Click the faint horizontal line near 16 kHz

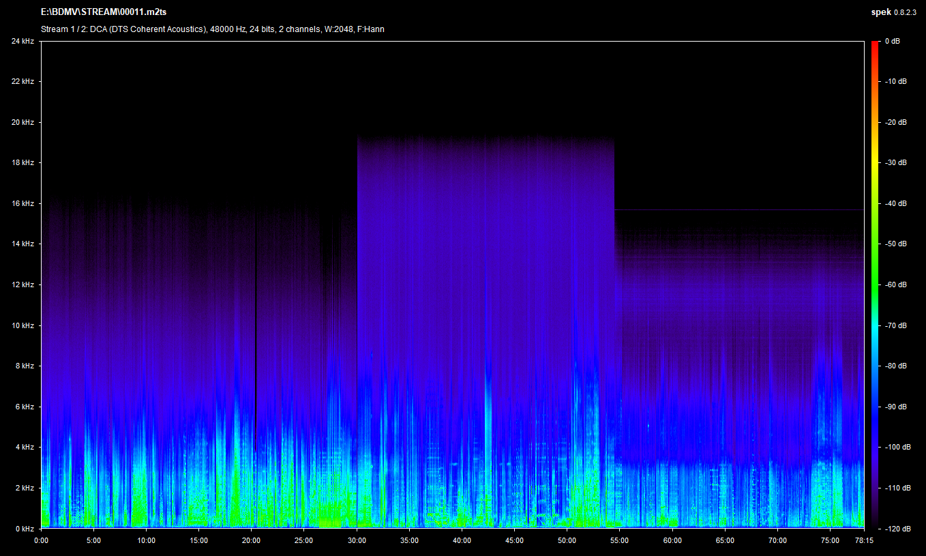click(736, 209)
